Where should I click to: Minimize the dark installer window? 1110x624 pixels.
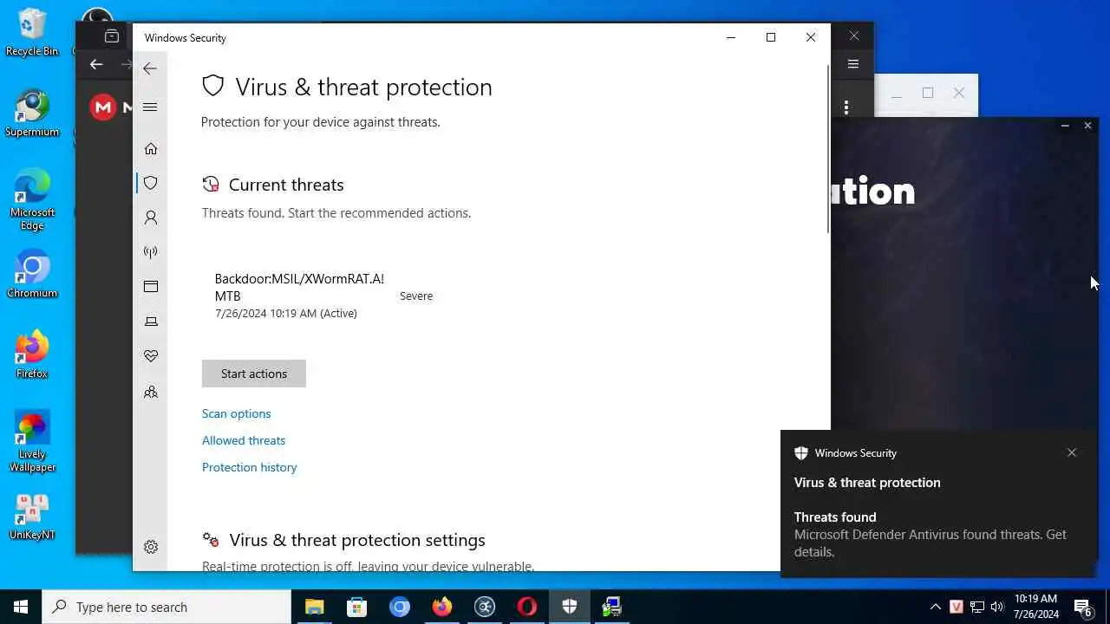tap(1065, 126)
